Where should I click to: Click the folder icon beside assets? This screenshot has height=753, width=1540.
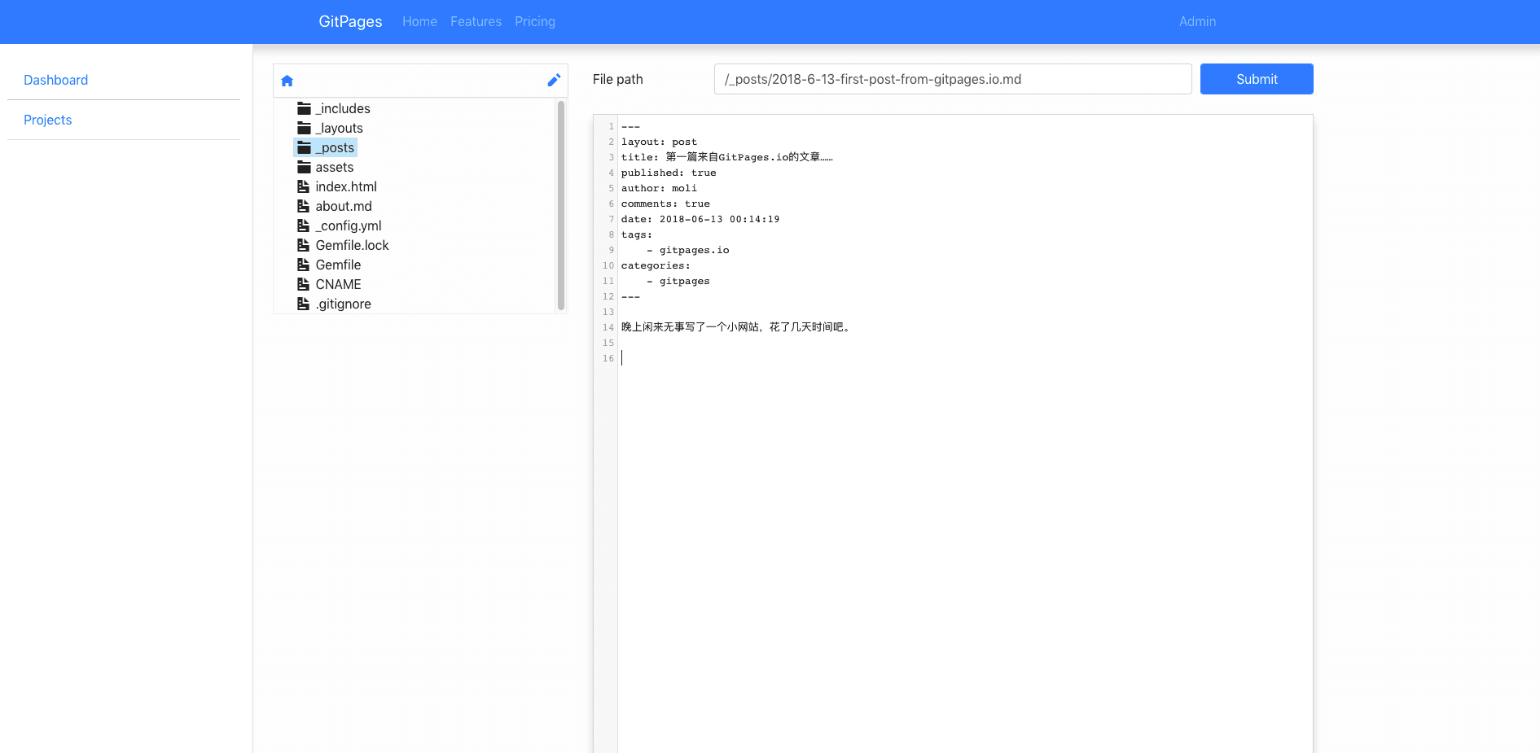(303, 167)
